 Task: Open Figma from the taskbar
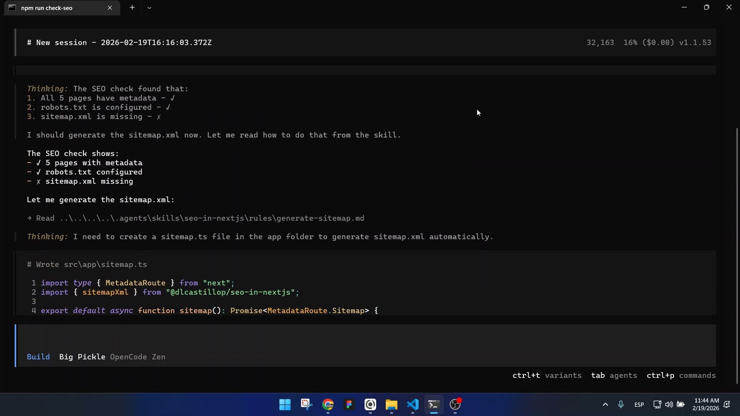tap(349, 405)
